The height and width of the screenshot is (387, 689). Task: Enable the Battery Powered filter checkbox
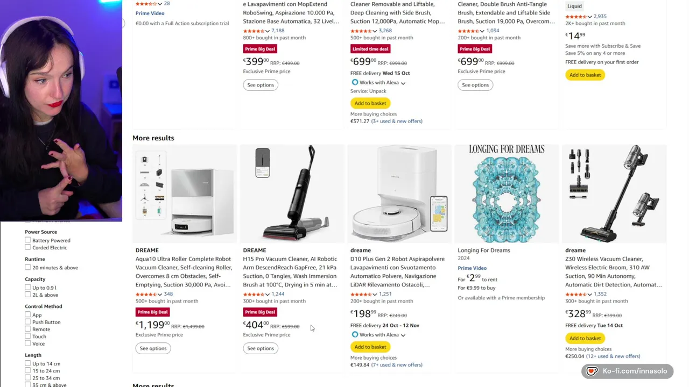pos(28,240)
